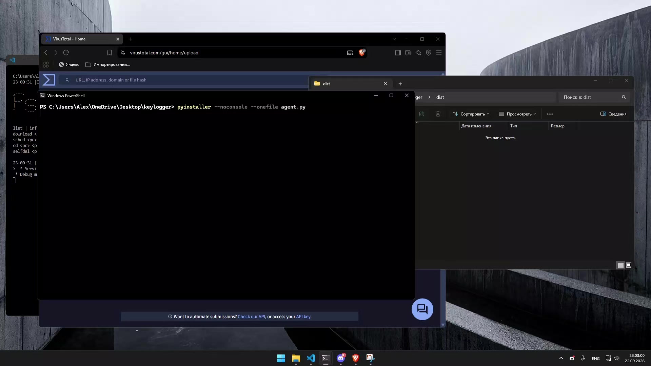Toggle the Сведения details pane
This screenshot has width=651, height=366.
(x=613, y=114)
